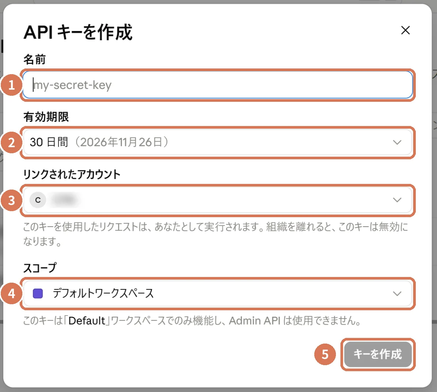Image resolution: width=437 pixels, height=392 pixels.
Task: Click the 有効期限 label
Action: click(46, 117)
